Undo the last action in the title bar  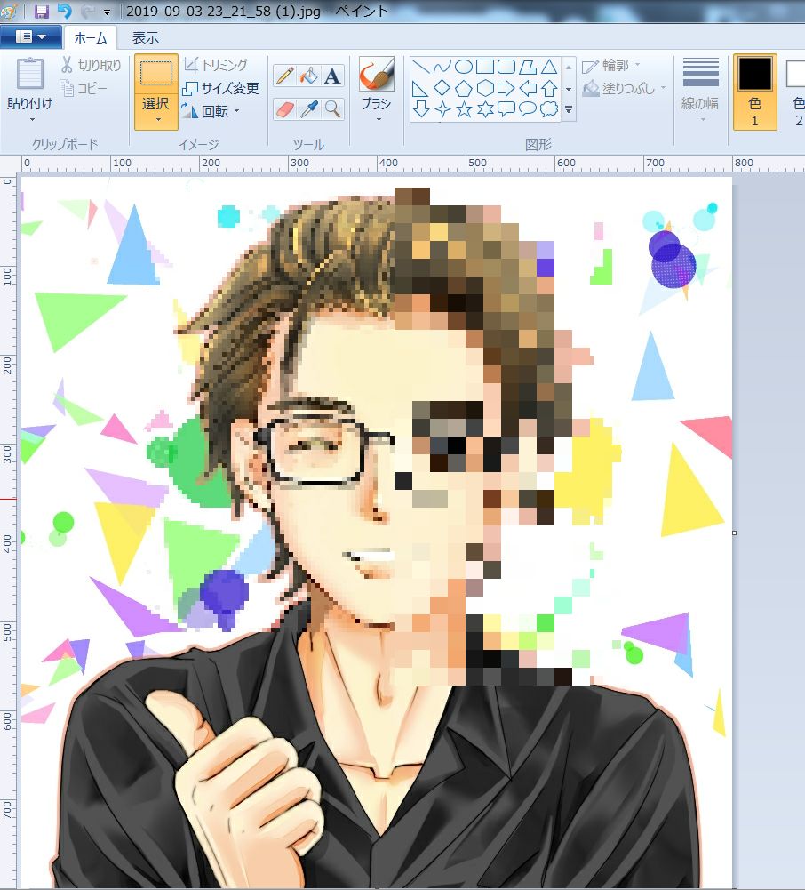coord(65,12)
